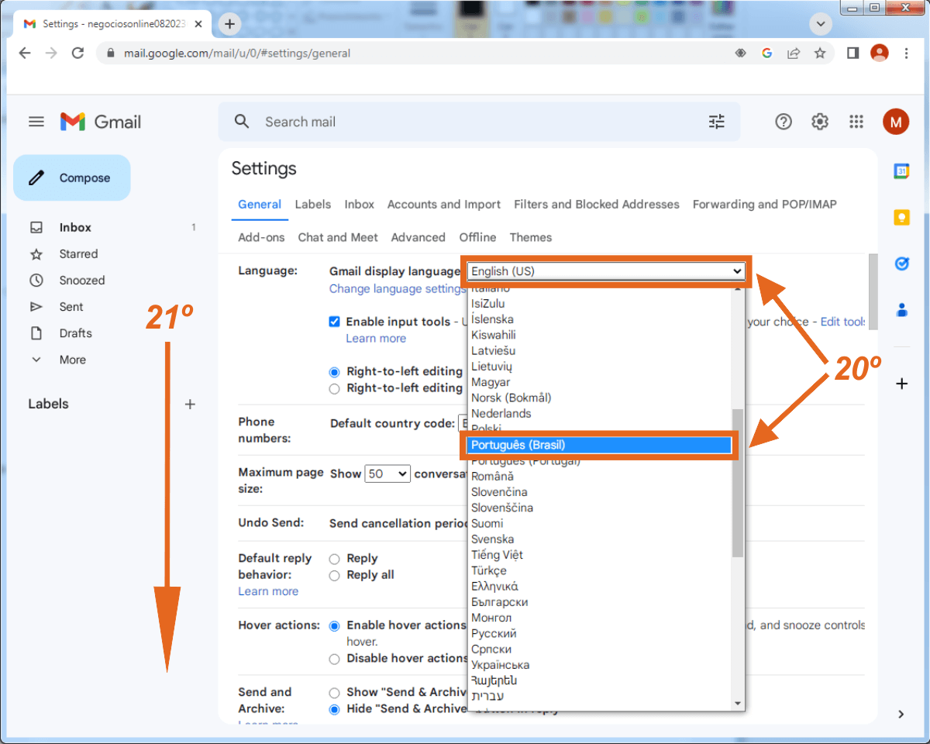The width and height of the screenshot is (930, 744).
Task: Open Themes settings tab
Action: coord(531,237)
